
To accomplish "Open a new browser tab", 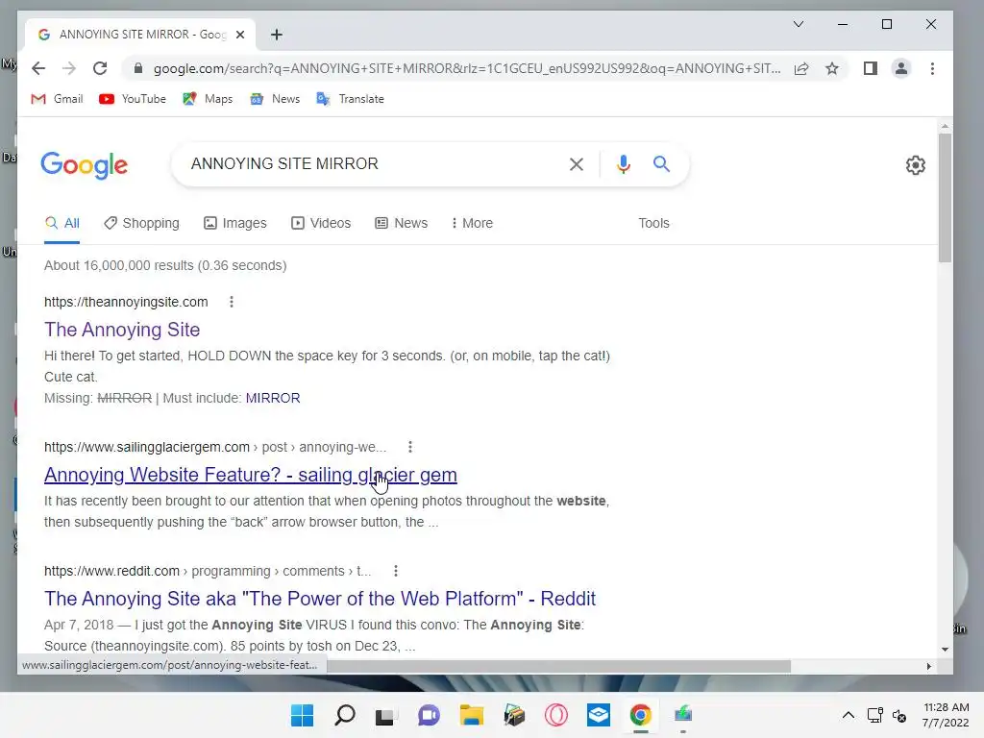I will tap(277, 35).
